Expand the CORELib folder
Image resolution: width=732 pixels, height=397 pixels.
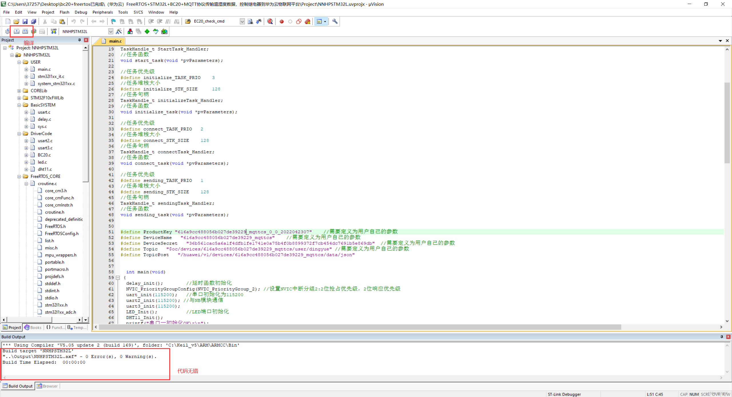pyautogui.click(x=19, y=91)
